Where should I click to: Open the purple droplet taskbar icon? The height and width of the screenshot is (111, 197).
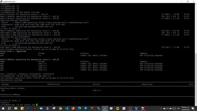coord(47,108)
